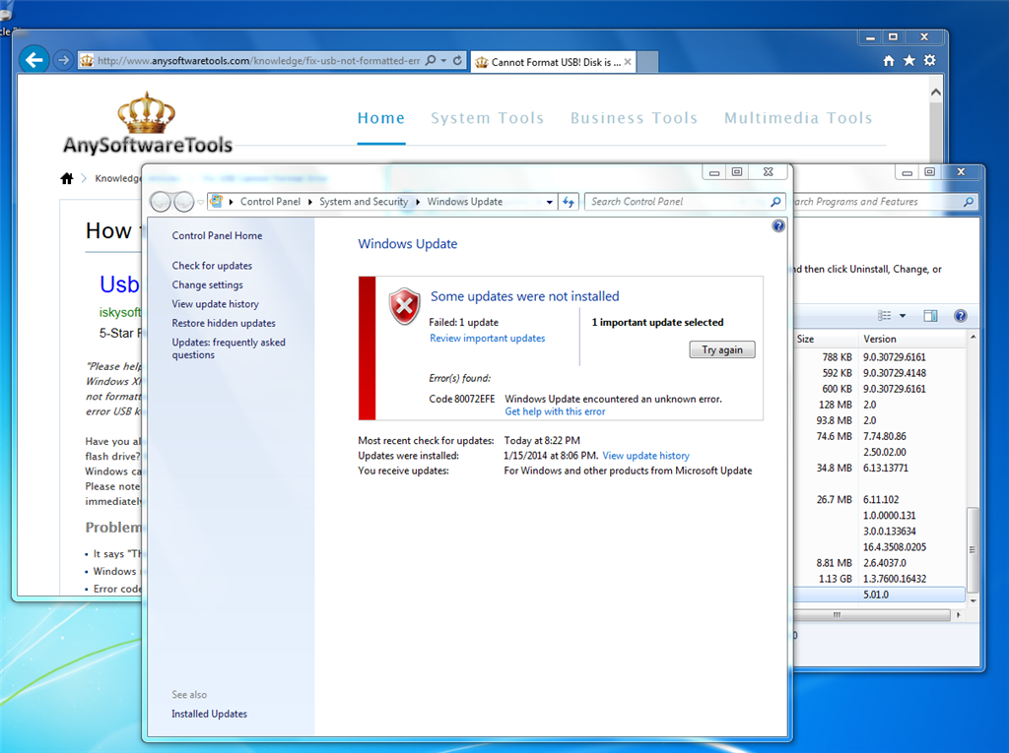This screenshot has height=753, width=1009.
Task: Open the Review important updates link
Action: [487, 338]
